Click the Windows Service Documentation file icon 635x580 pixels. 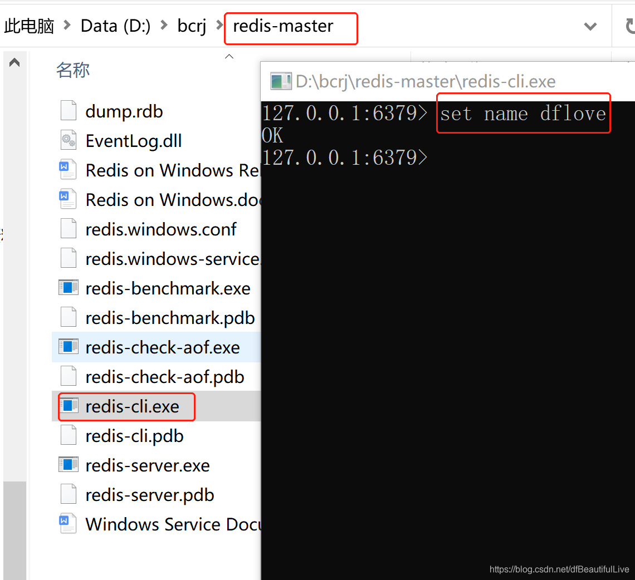click(x=67, y=523)
